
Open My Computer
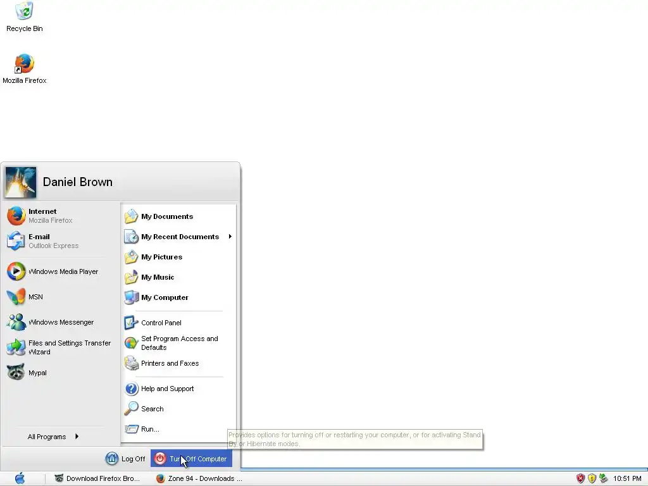point(179,297)
